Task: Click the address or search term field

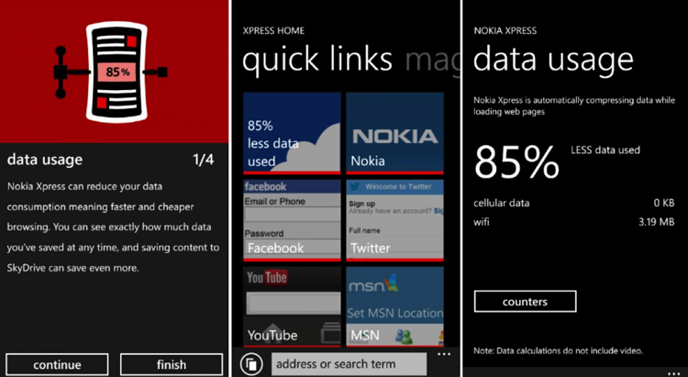Action: 349,364
